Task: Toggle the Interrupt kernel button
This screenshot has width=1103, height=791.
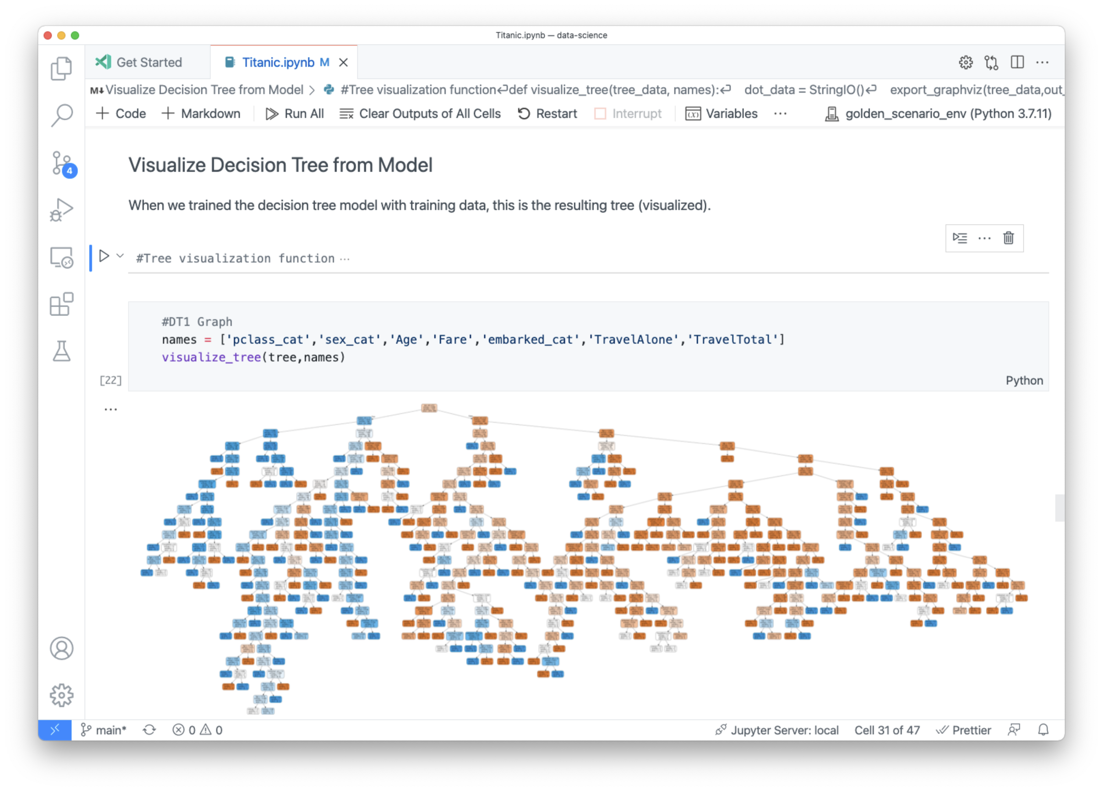Action: (x=627, y=114)
